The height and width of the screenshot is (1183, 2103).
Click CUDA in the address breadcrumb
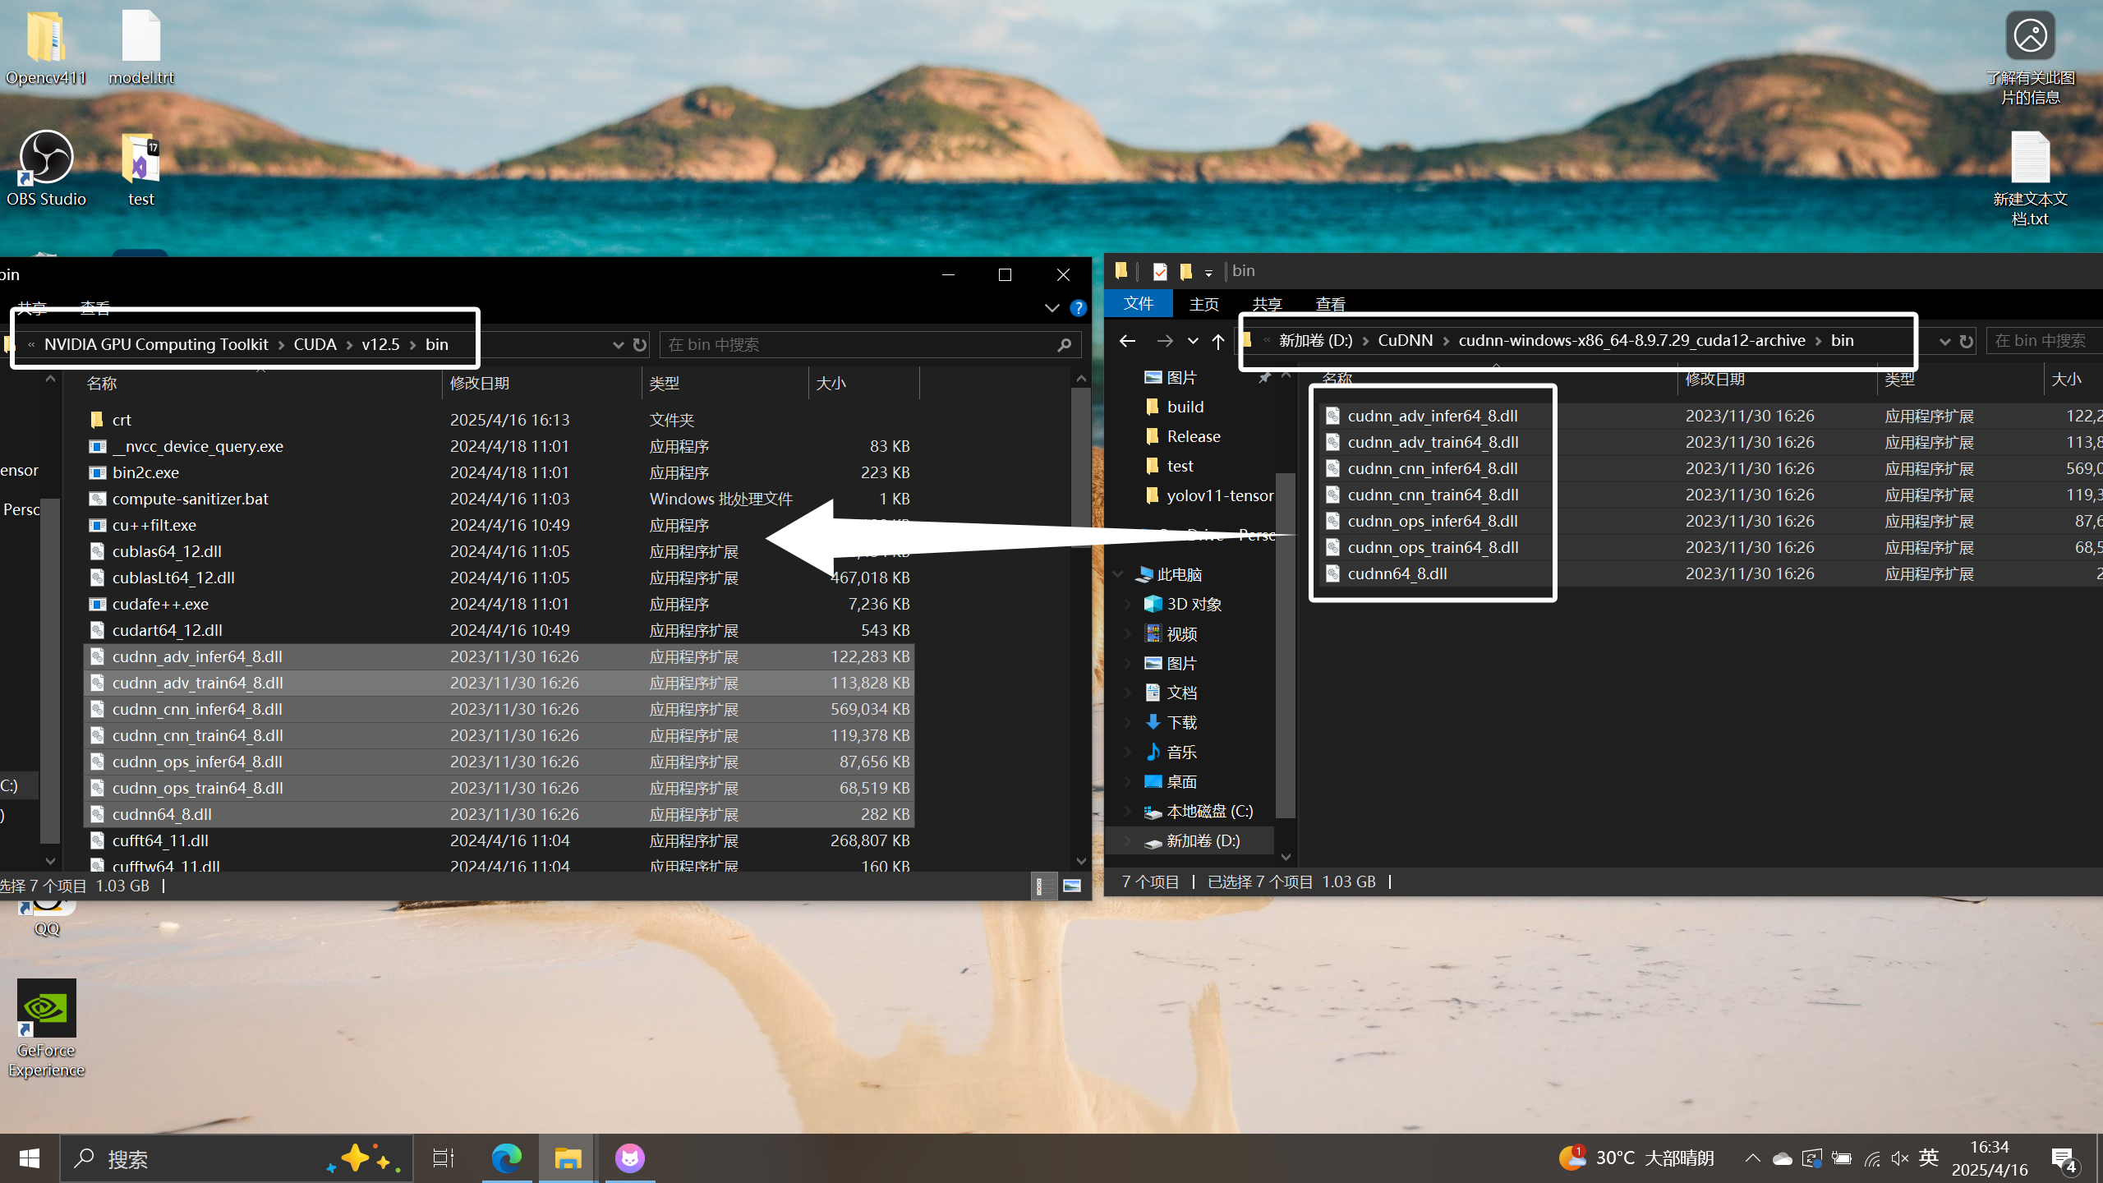point(315,344)
